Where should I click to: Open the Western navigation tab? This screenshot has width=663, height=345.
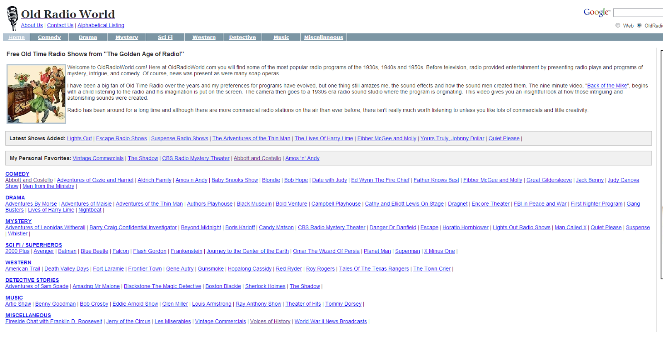tap(204, 37)
